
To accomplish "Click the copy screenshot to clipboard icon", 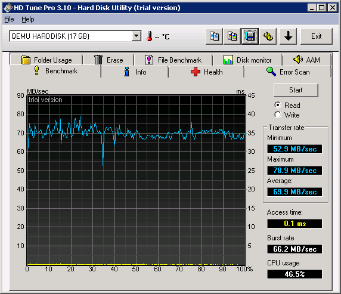I will (232, 36).
